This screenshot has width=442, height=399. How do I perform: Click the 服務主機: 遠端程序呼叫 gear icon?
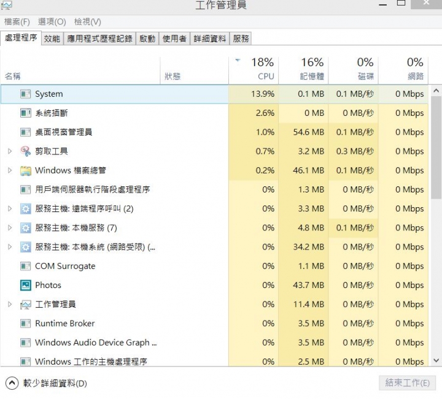pyautogui.click(x=25, y=209)
